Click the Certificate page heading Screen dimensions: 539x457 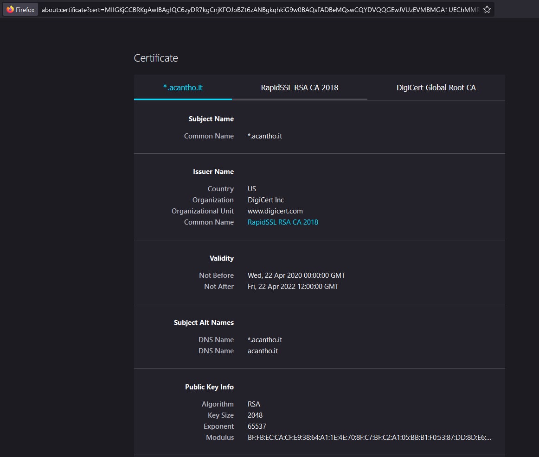pos(156,58)
